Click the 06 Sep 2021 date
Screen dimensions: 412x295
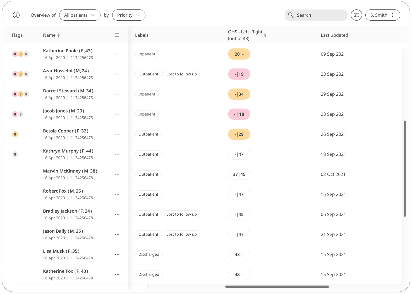click(x=333, y=214)
